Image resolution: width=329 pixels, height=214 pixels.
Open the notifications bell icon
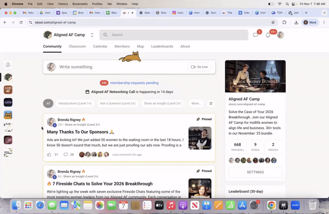pyautogui.click(x=268, y=35)
